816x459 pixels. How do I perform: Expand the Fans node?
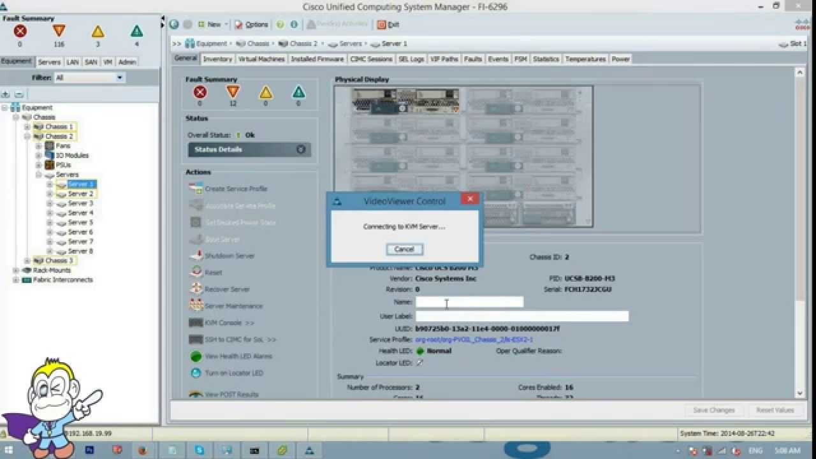point(38,146)
